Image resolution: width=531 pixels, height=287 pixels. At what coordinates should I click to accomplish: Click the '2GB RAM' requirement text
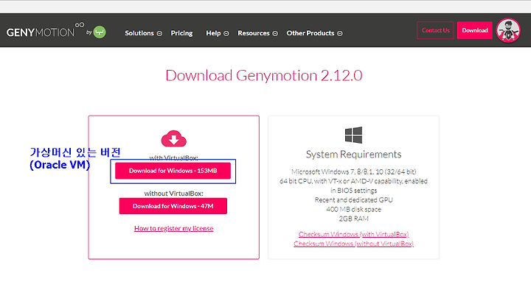[353, 219]
